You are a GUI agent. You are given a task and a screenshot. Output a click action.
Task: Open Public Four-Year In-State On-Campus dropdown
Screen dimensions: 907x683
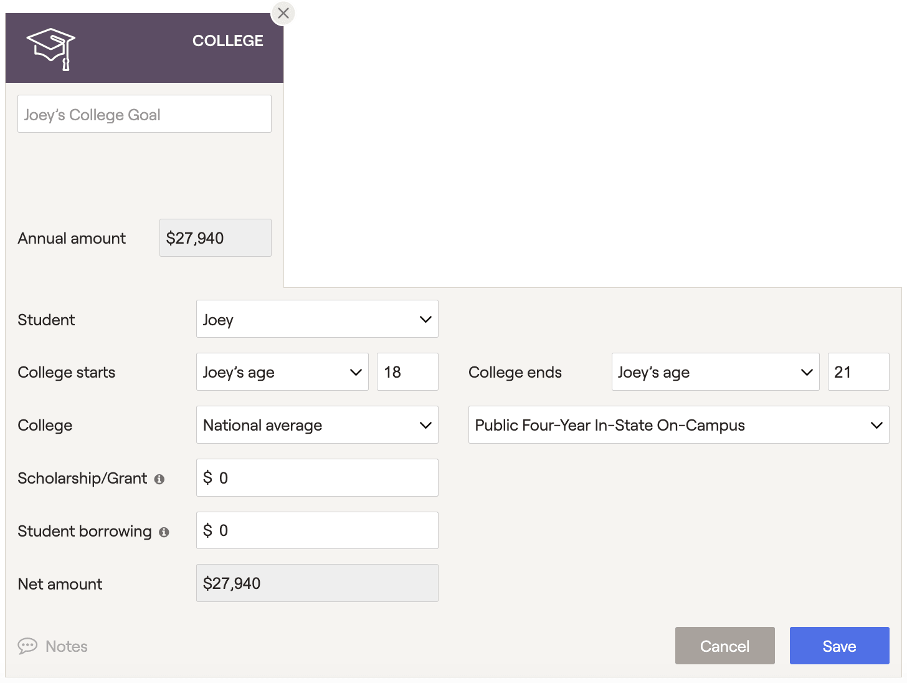(x=678, y=425)
